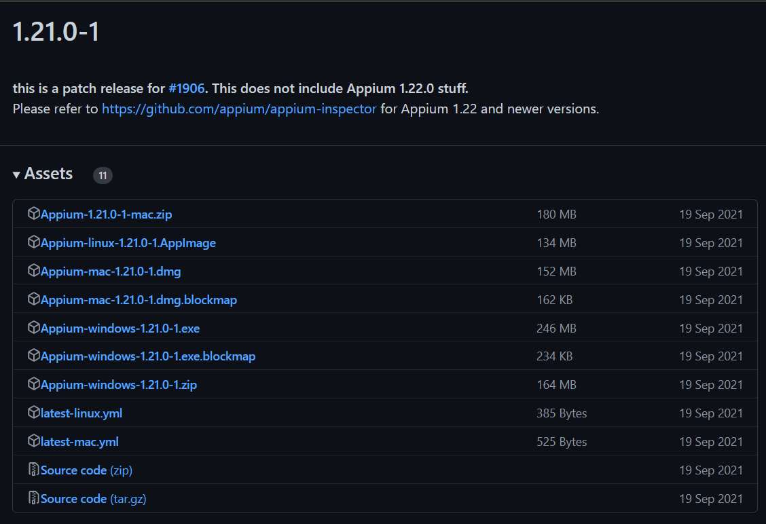
Task: Click the 1.21.0-1 release title
Action: (x=56, y=32)
